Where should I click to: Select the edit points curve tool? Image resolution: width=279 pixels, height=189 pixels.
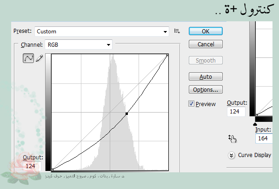tap(28, 58)
